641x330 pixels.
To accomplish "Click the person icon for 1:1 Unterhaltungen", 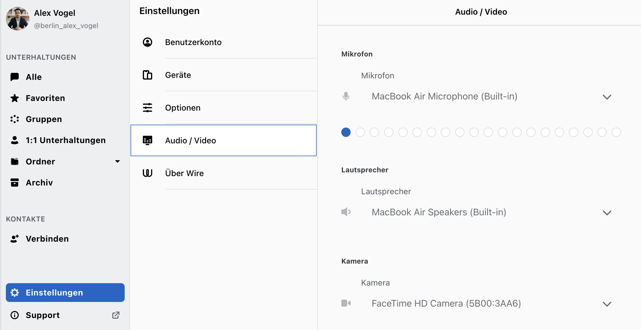I will point(15,140).
